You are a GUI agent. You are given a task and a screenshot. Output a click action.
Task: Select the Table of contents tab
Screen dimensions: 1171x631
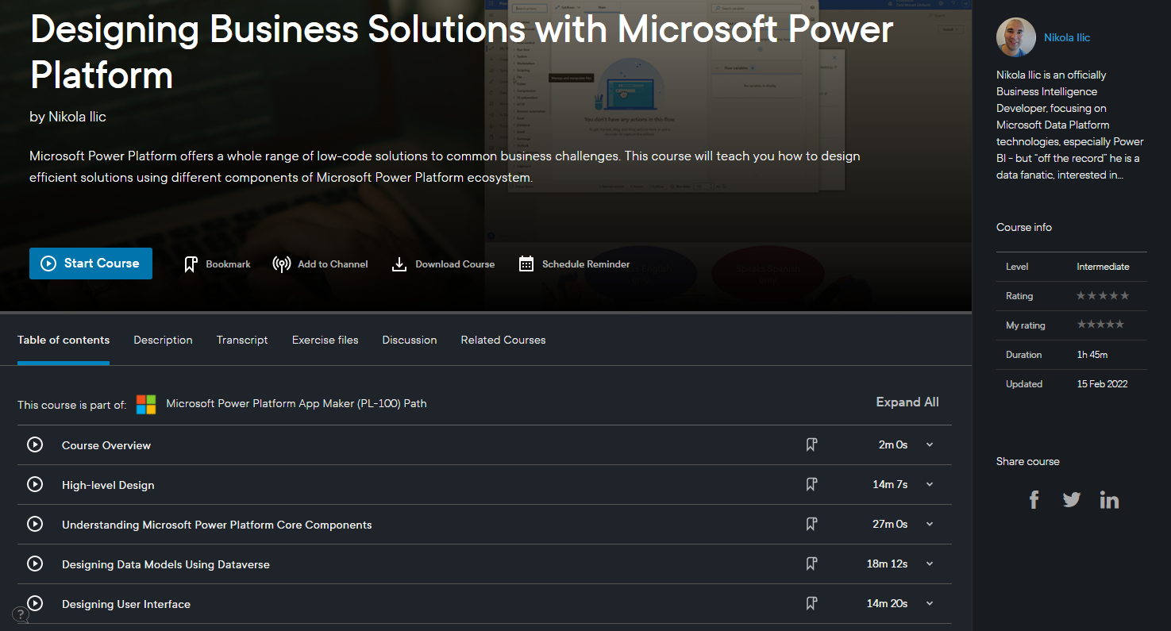(x=64, y=340)
